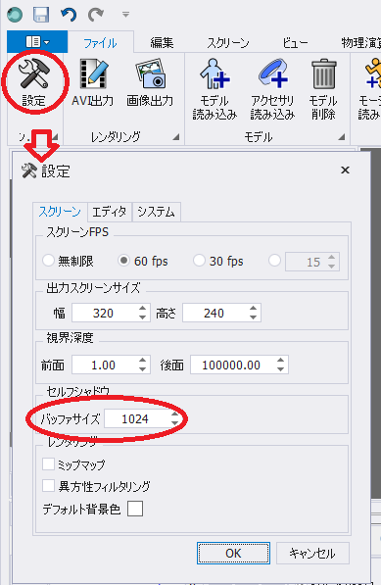
Task: Select the システム tab in settings dialog
Action: pos(156,213)
